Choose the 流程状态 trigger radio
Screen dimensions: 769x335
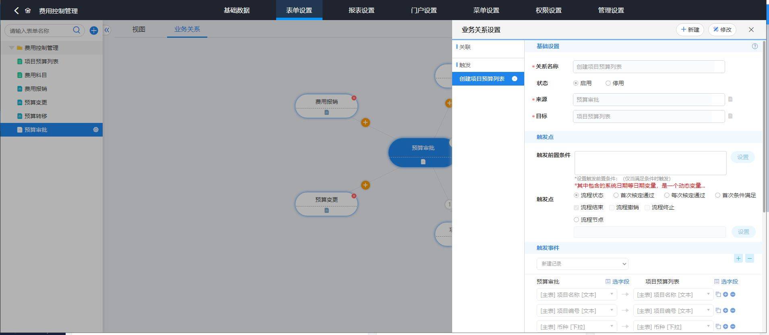pyautogui.click(x=576, y=195)
